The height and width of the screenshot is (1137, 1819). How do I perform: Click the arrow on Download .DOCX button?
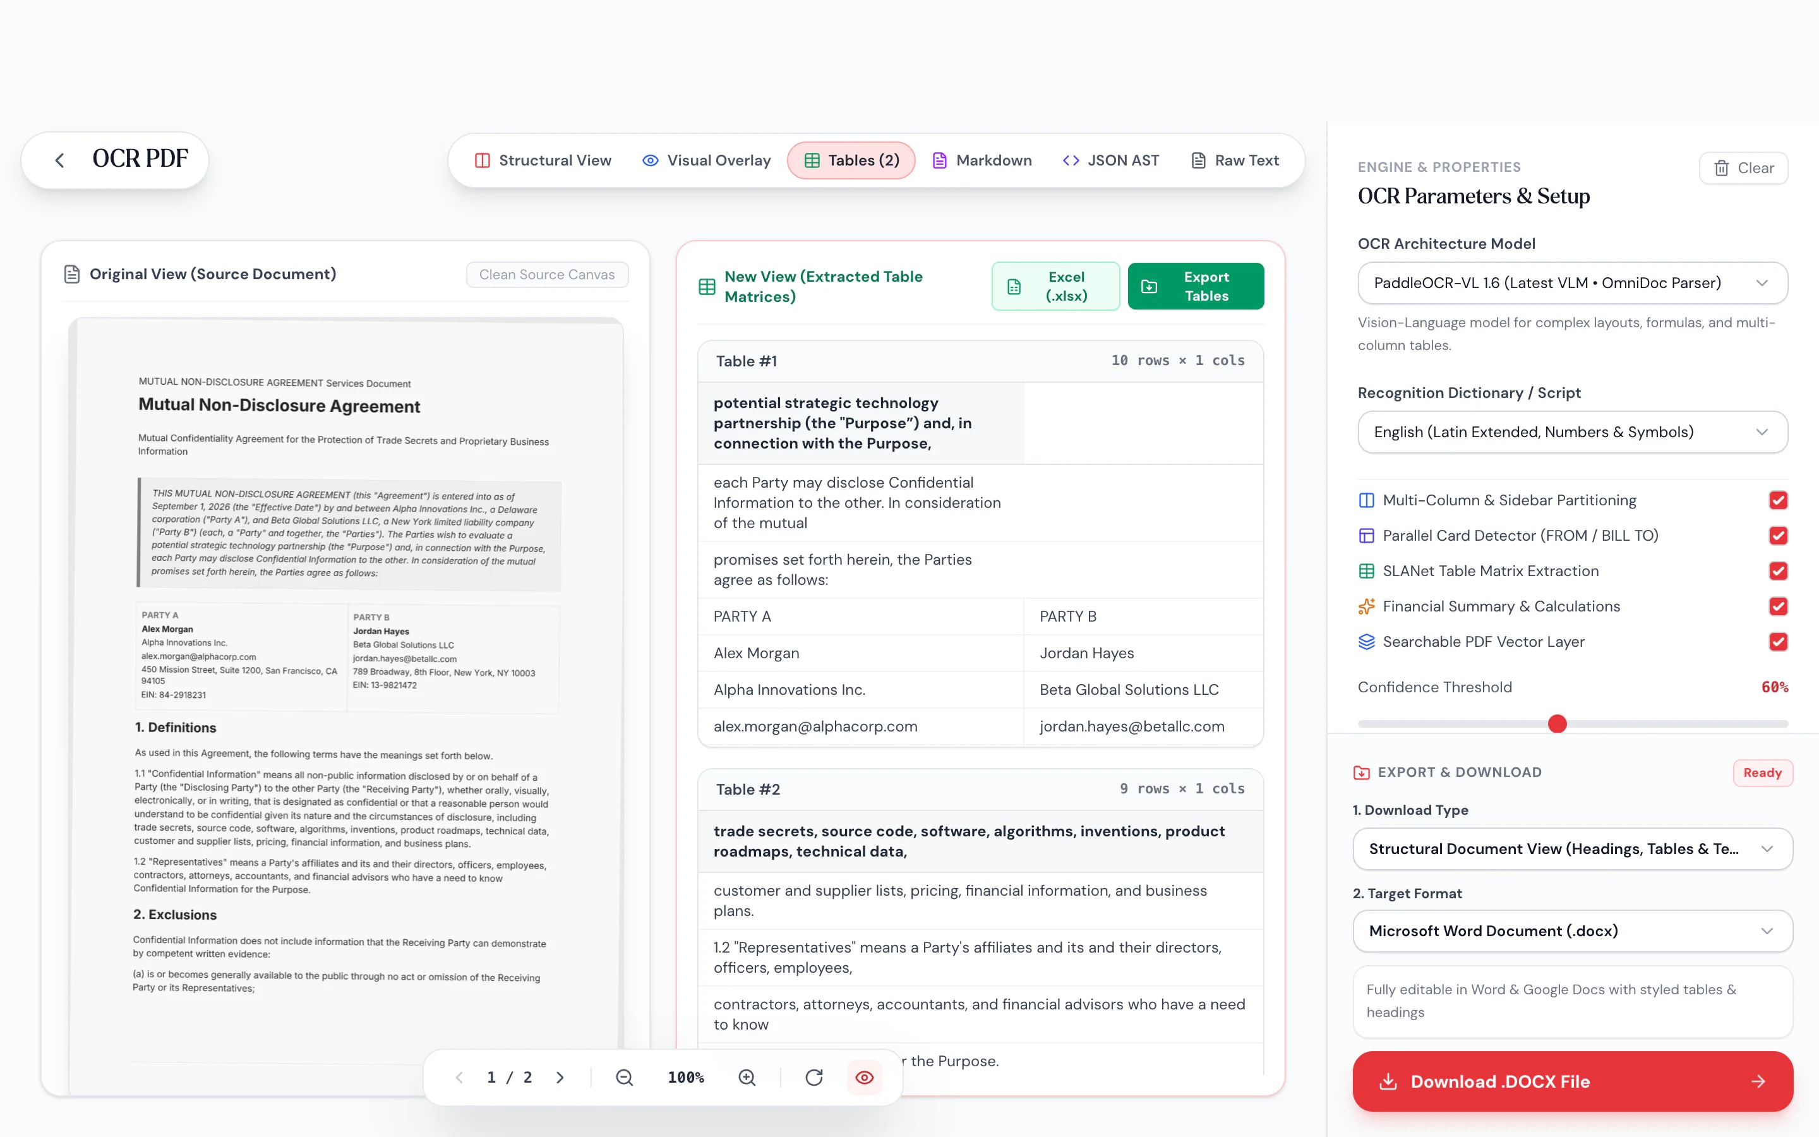click(x=1758, y=1081)
